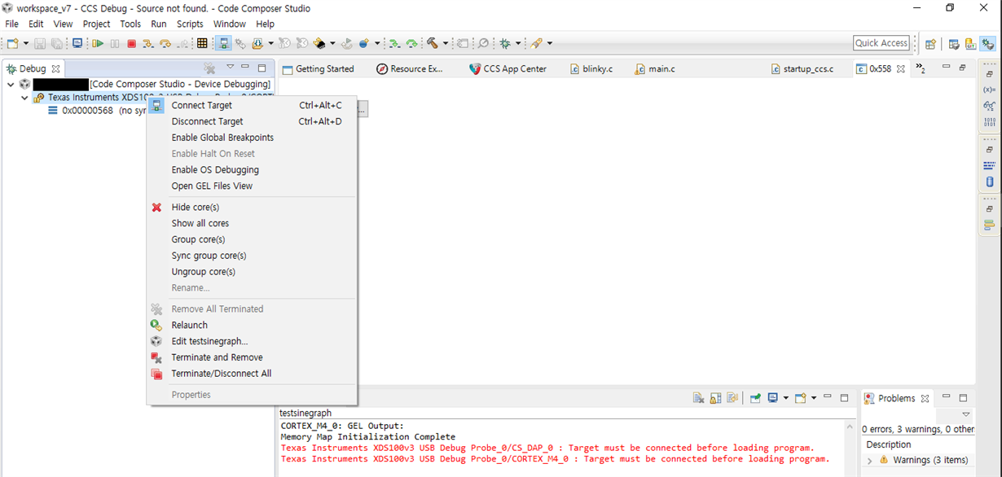The image size is (1002, 477).
Task: Collapse the Texas Instruments XDS100 probe node
Action: 25,98
